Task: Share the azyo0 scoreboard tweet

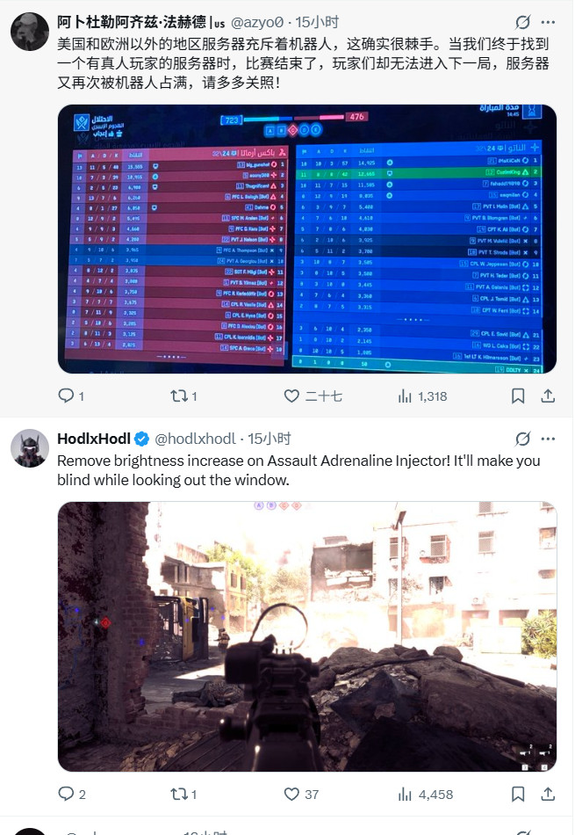Action: (548, 396)
